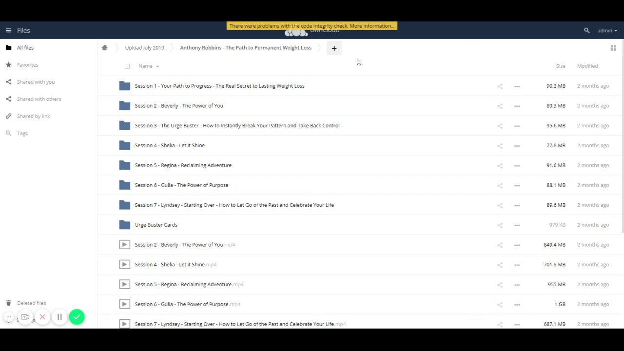Open folder Session 3 - The Urge Buster
Viewport: 624px width, 351px height.
pyautogui.click(x=237, y=126)
